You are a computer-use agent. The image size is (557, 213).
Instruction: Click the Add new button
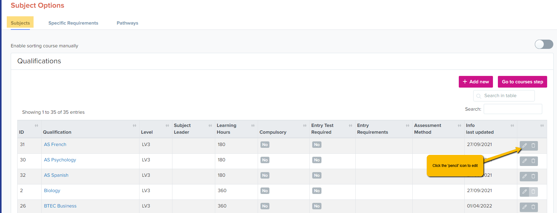pos(476,82)
